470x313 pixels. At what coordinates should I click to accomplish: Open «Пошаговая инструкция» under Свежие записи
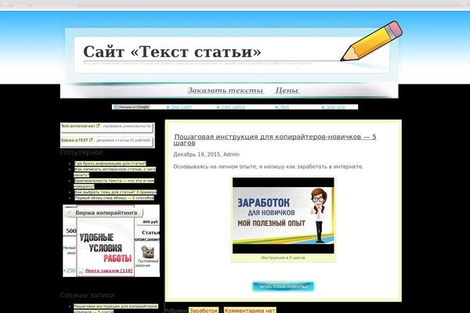(x=116, y=308)
